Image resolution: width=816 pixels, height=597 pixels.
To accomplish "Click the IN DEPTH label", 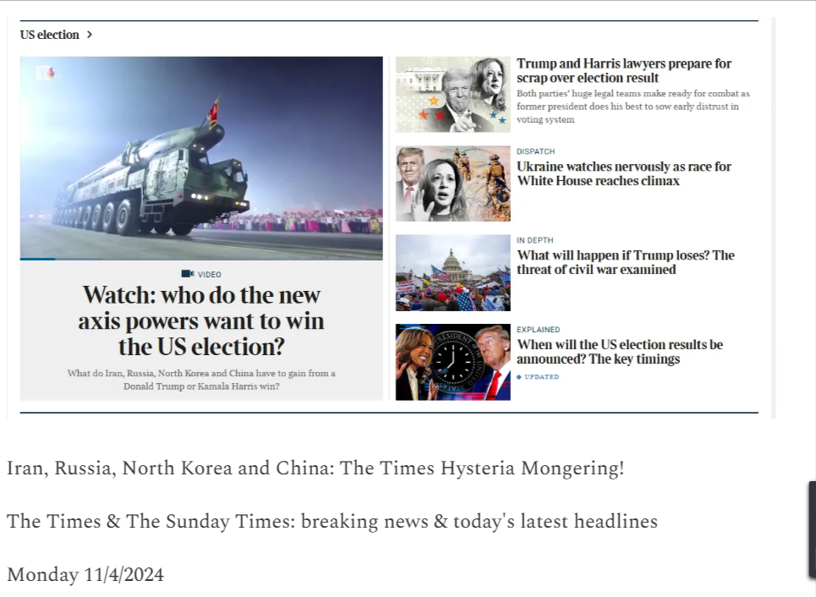I will [535, 240].
